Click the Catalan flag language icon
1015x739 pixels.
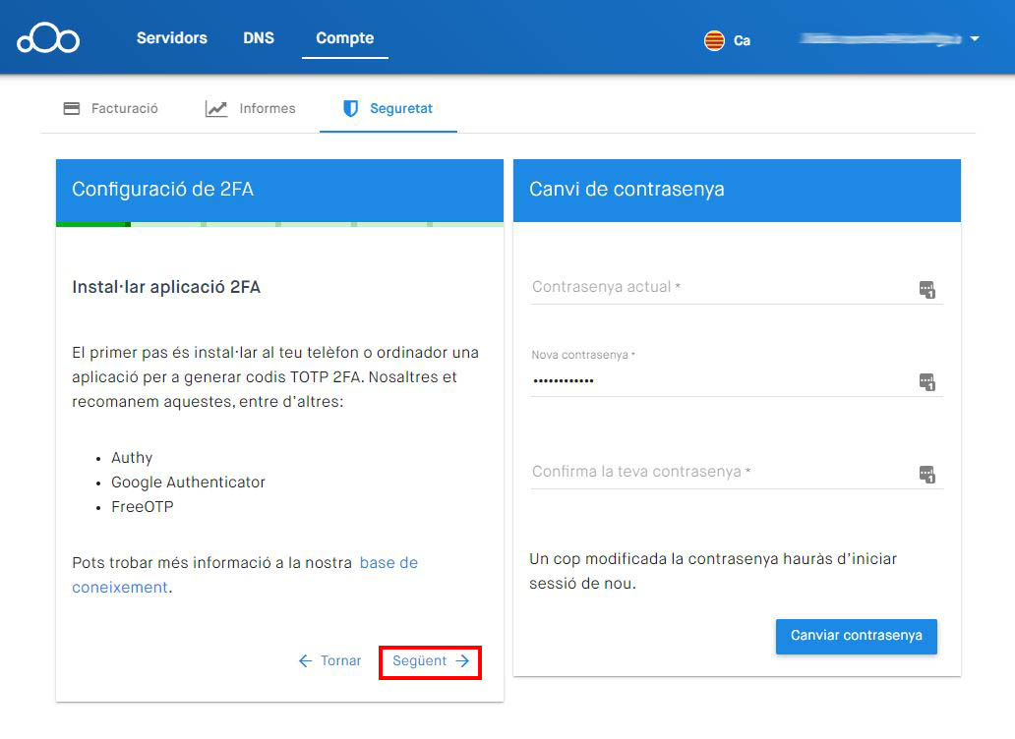[714, 40]
